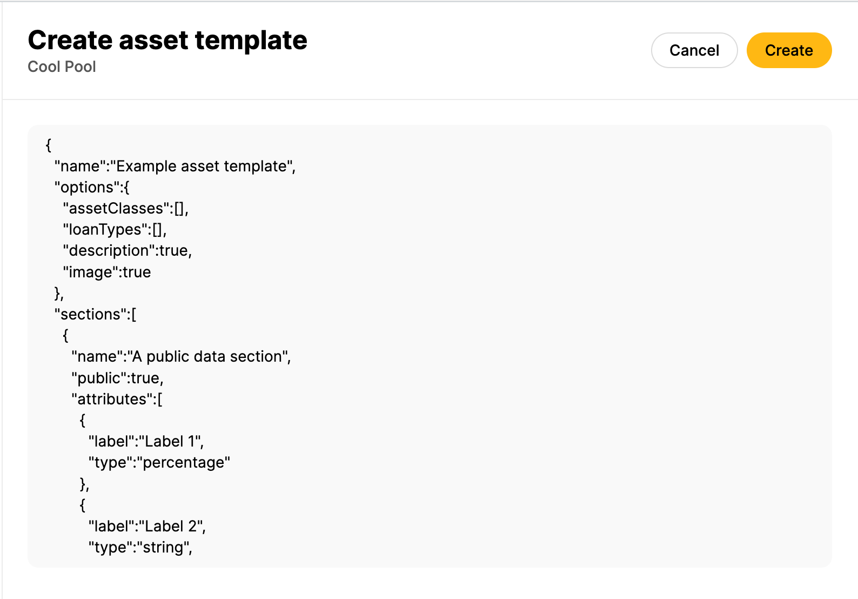Image resolution: width=858 pixels, height=599 pixels.
Task: Click the "description":true line
Action: (x=127, y=250)
